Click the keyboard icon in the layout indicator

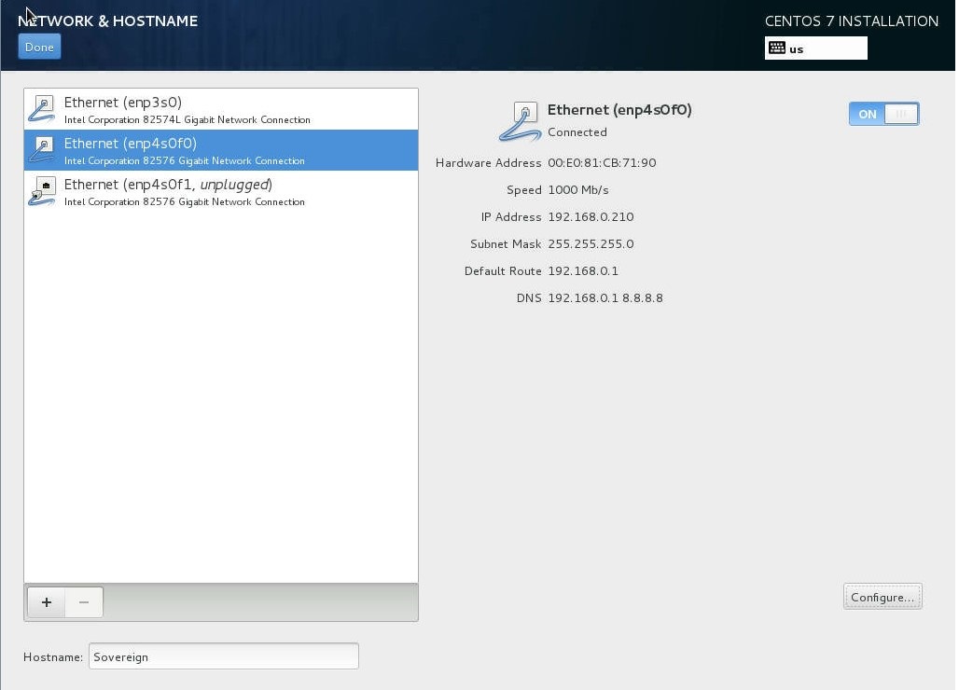point(777,48)
